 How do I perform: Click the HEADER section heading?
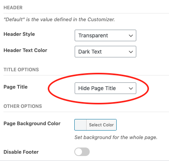13,8
